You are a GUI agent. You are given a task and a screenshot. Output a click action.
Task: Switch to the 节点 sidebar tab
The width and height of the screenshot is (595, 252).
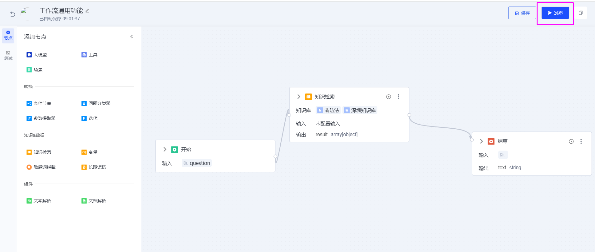[8, 36]
